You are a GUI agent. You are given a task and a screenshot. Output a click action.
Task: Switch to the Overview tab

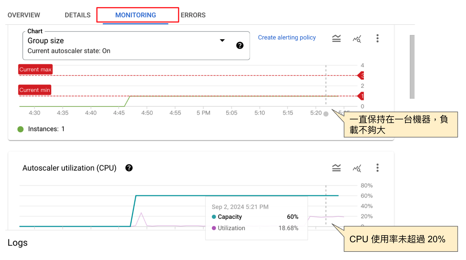tap(24, 15)
